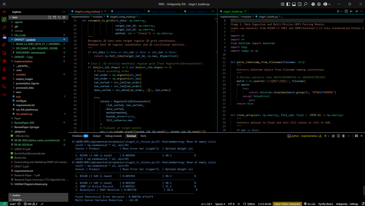Viewport: 365px width, 206px height.
Task: Open run_full_pipeline.py in the explorer
Action: point(27,109)
